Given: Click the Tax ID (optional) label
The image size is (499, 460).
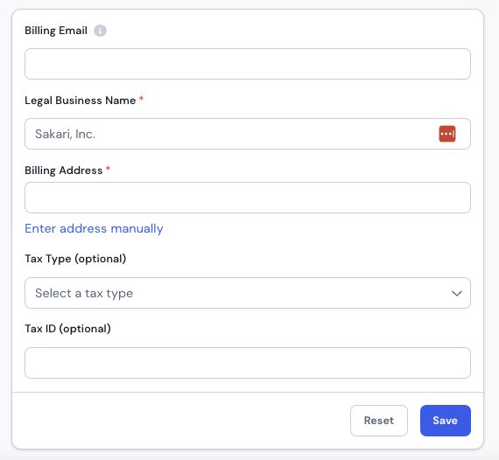Looking at the screenshot, I should tap(67, 329).
